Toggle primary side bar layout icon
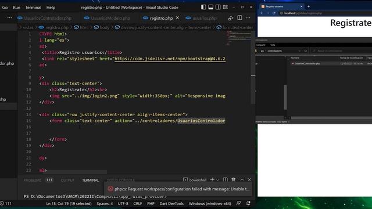Image resolution: width=372 pixels, height=209 pixels. coord(203,8)
